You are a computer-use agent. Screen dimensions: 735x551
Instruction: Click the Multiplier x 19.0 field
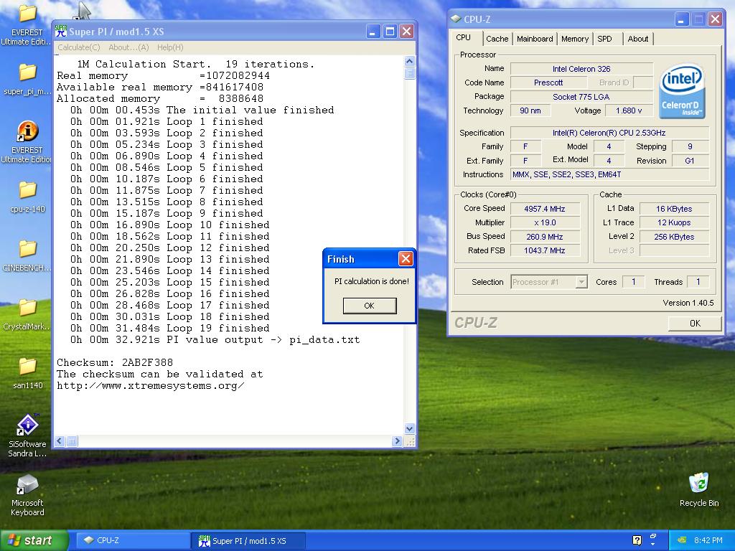[x=545, y=222]
